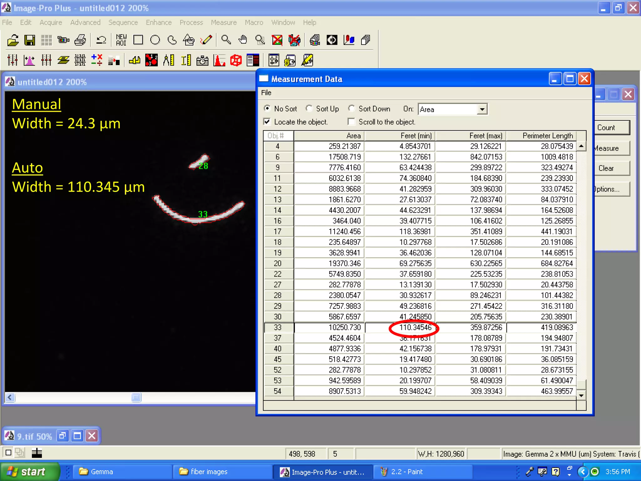
Task: Click the Clear button in the background dialog
Action: (612, 168)
